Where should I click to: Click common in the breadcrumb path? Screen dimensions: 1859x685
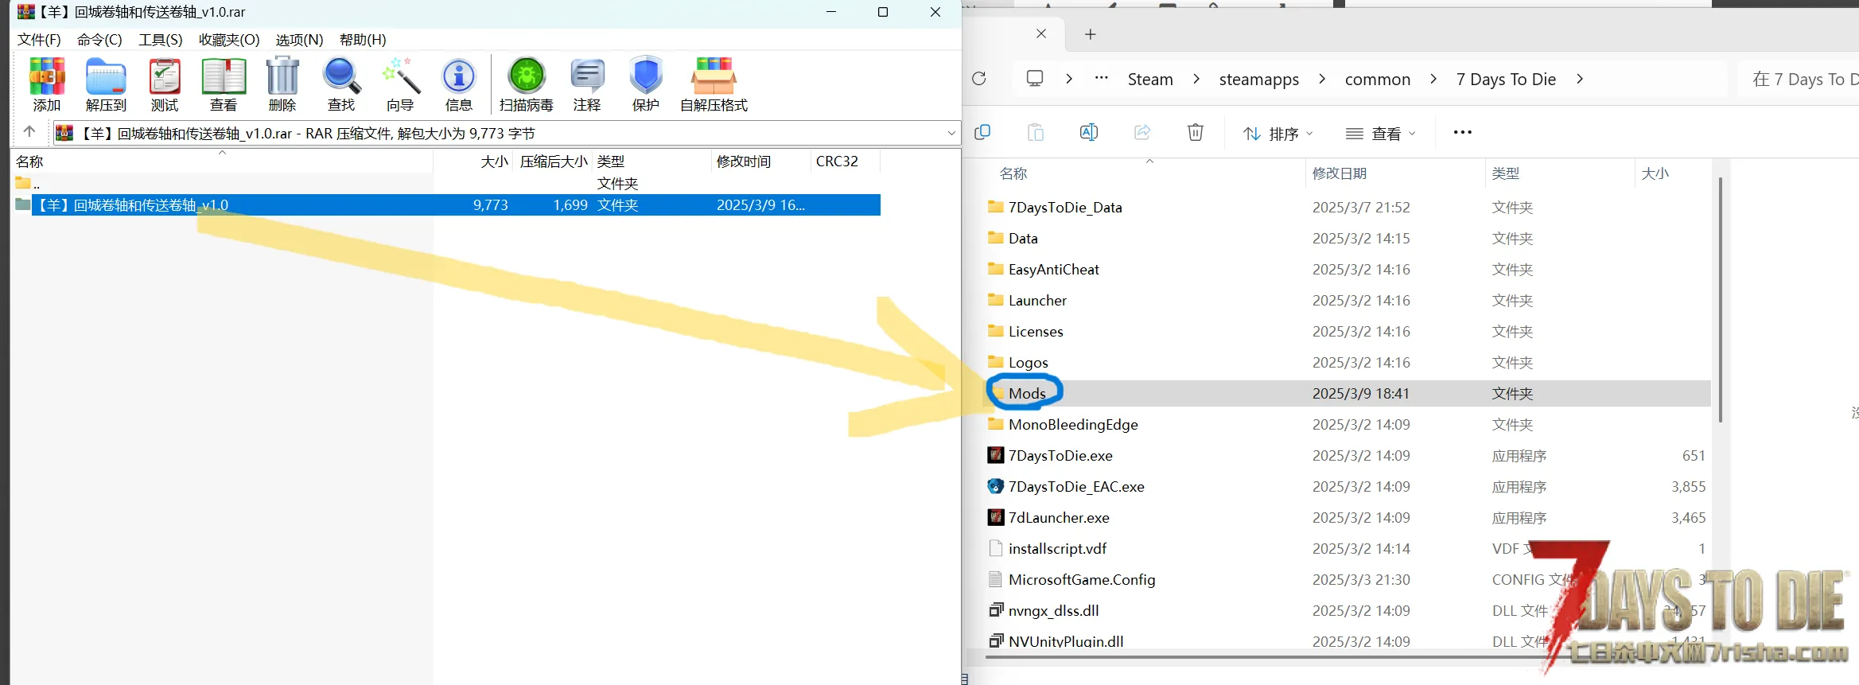pyautogui.click(x=1378, y=80)
